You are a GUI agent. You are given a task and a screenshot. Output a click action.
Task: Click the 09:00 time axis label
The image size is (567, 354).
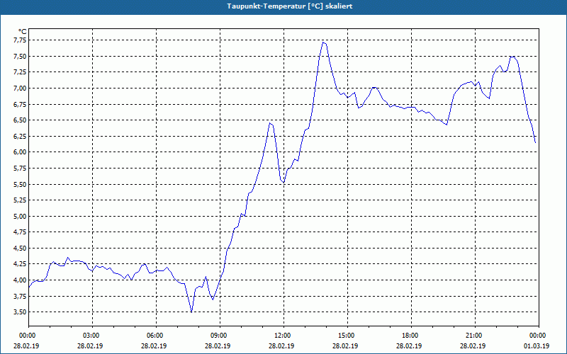coord(220,336)
